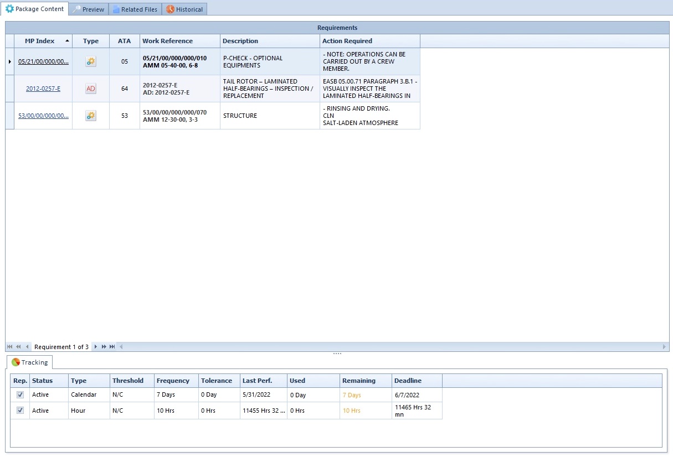The height and width of the screenshot is (457, 673).
Task: Go to the previous requirement record
Action: (x=27, y=347)
